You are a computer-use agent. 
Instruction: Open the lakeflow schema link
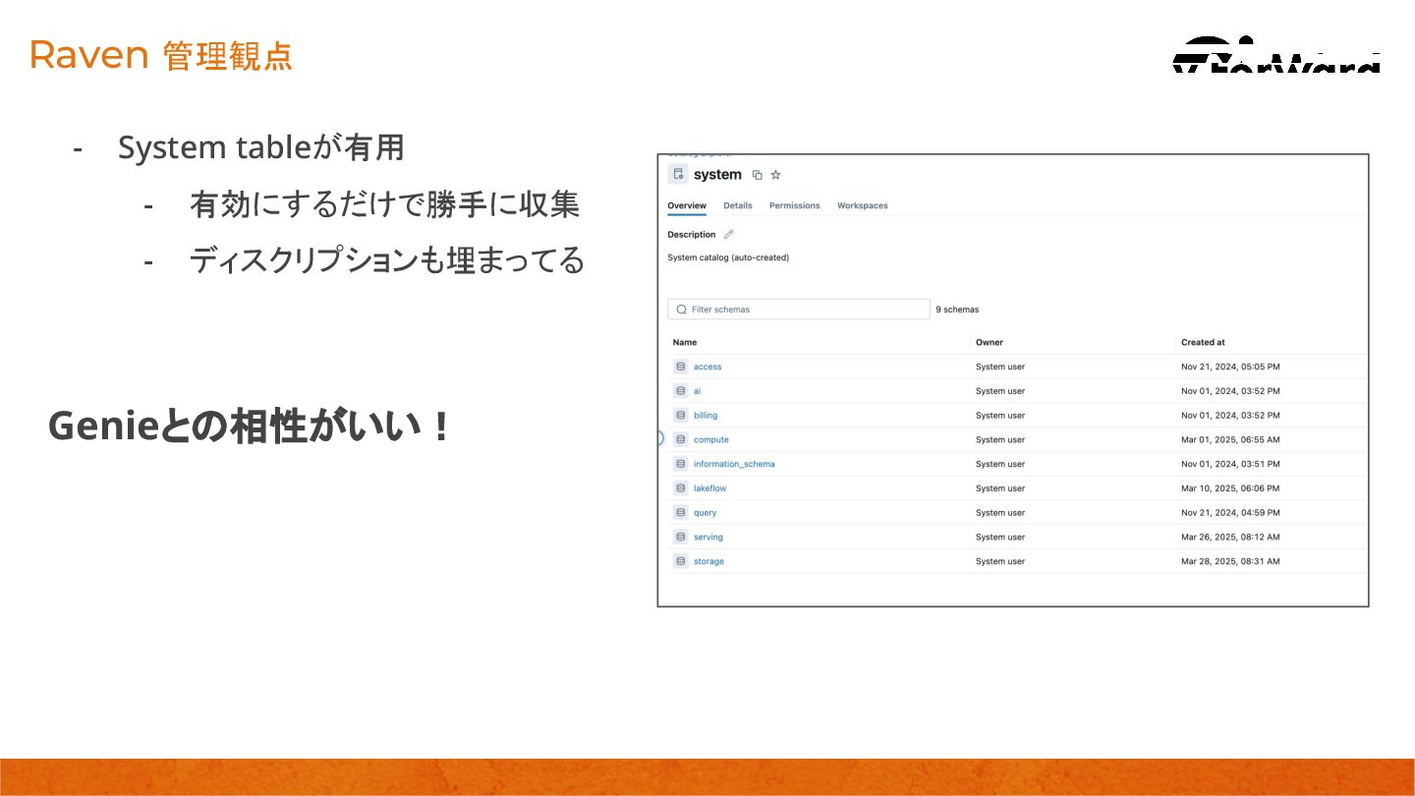710,488
